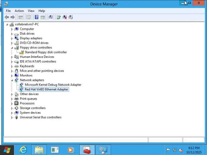
Task: Click the Back arrow toolbar icon
Action: pyautogui.click(x=7, y=17)
